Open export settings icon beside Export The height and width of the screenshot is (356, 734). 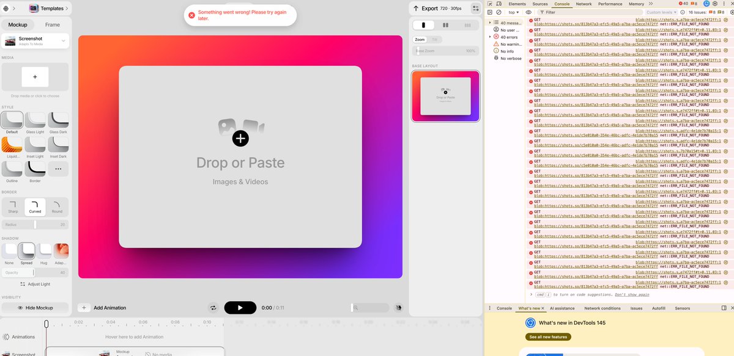click(x=475, y=8)
